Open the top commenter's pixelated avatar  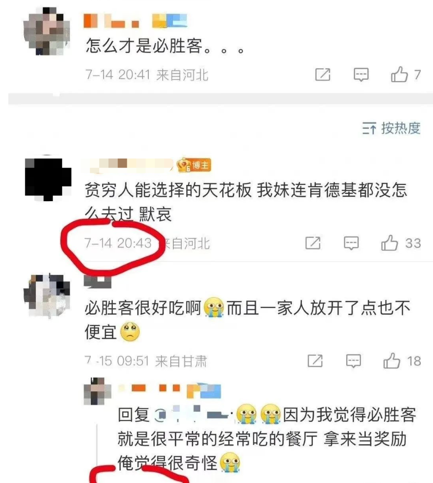click(x=47, y=31)
